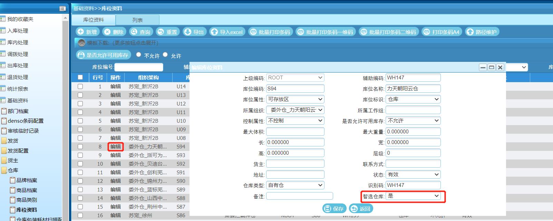
Task: Open the 货主 folder in the sidebar tree
Action: pyautogui.click(x=13, y=161)
